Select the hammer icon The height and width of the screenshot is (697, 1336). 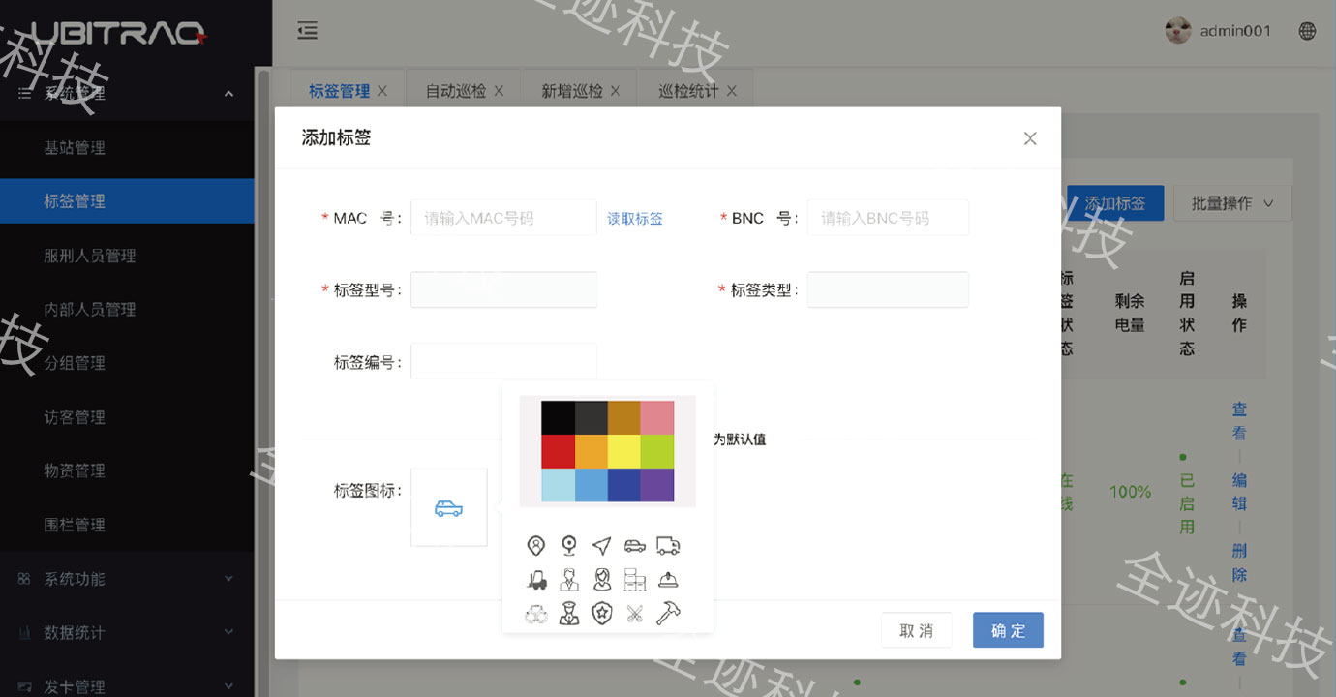coord(668,614)
